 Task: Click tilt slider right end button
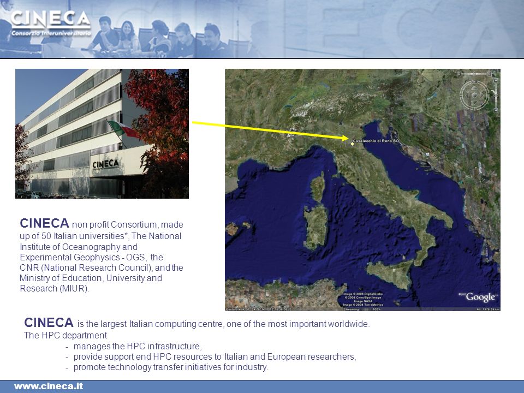click(489, 74)
